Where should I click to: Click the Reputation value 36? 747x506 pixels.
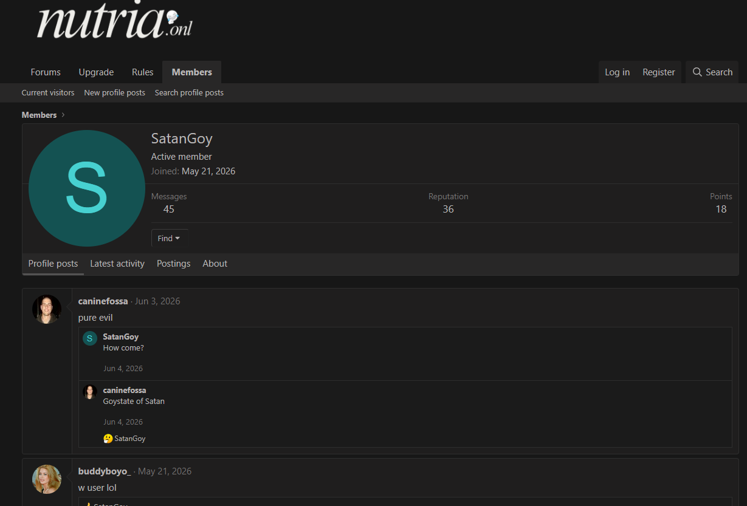pyautogui.click(x=449, y=210)
